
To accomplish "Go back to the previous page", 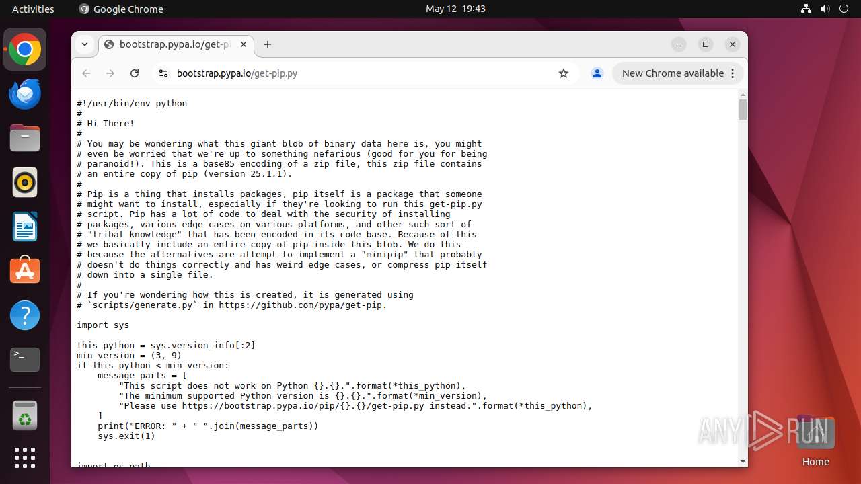I will 86,73.
